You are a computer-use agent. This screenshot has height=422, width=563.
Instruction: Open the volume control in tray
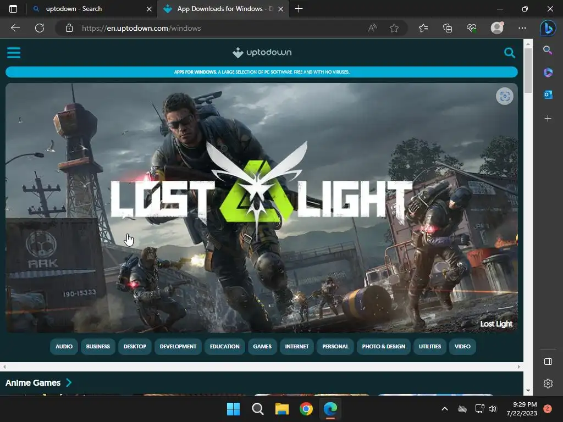coord(493,409)
